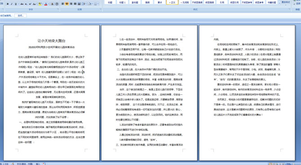Open borders dropdown arrow
Viewport: 301px width, 165px height.
(x=98, y=4)
